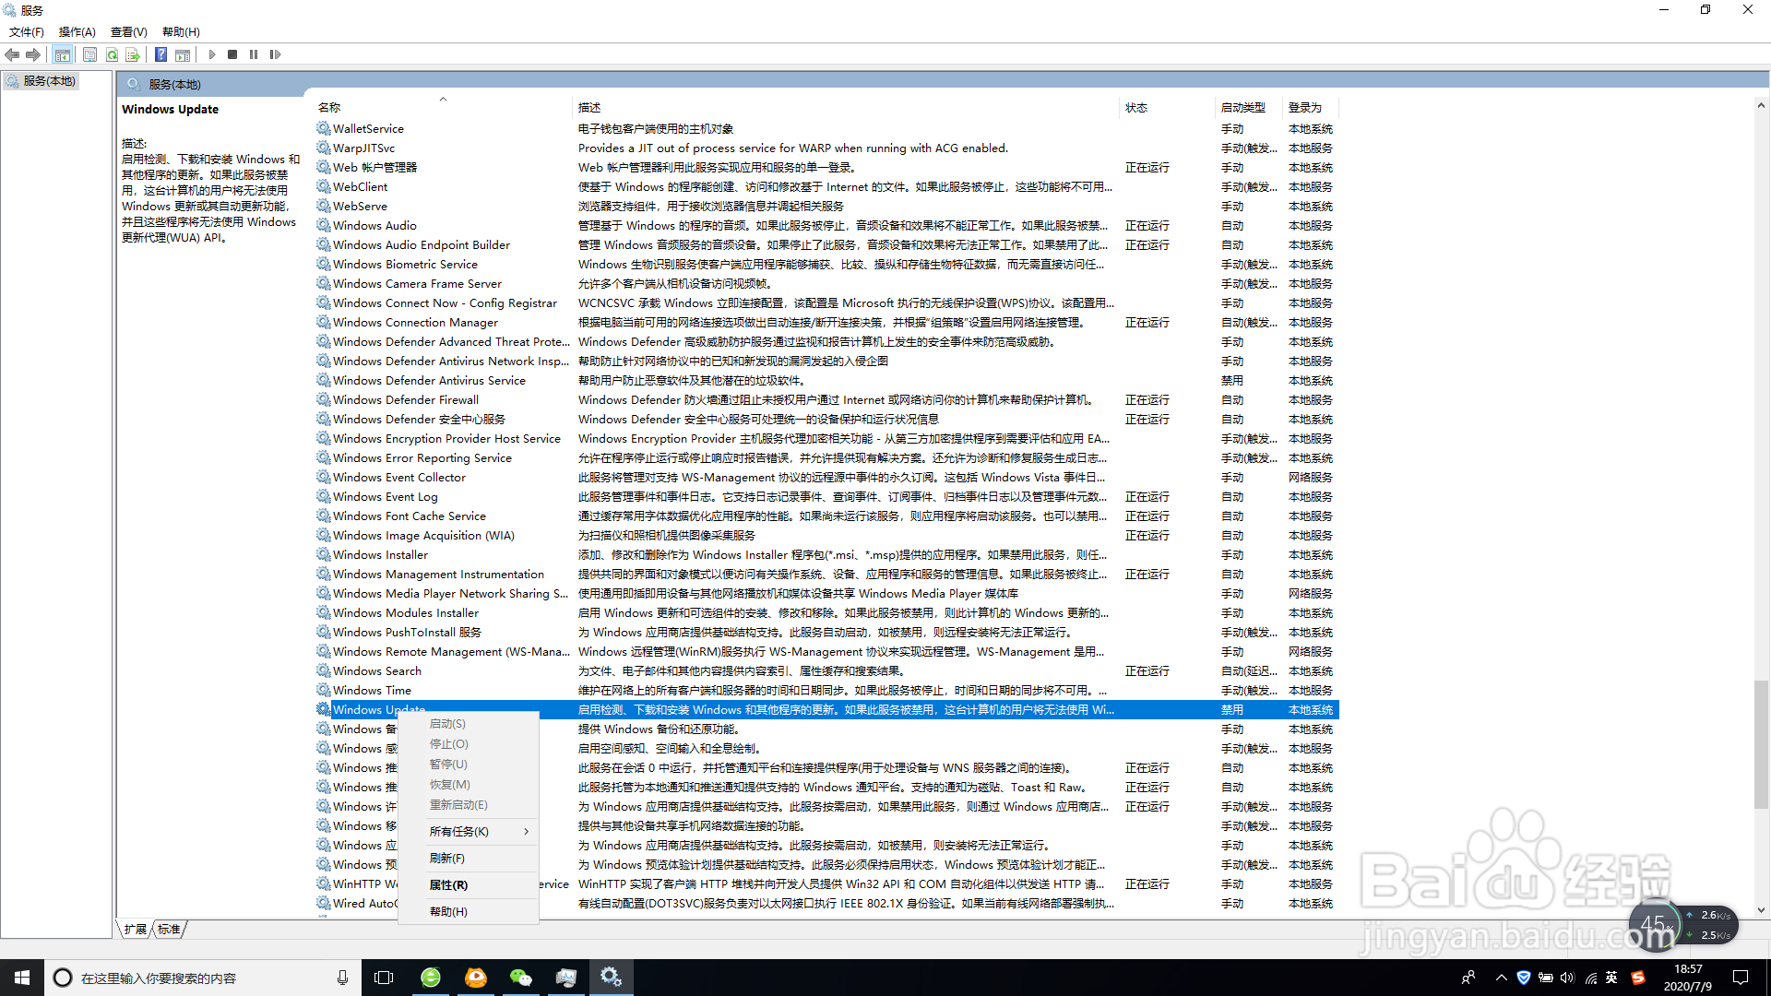Open the 查看(V) menu
This screenshot has width=1771, height=996.
pos(128,31)
